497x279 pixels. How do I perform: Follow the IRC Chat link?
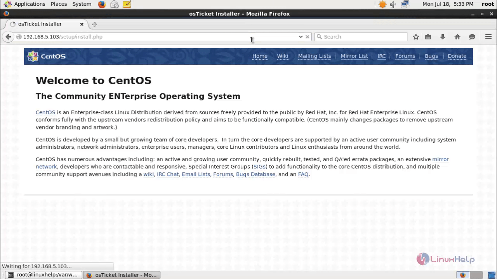tap(168, 174)
